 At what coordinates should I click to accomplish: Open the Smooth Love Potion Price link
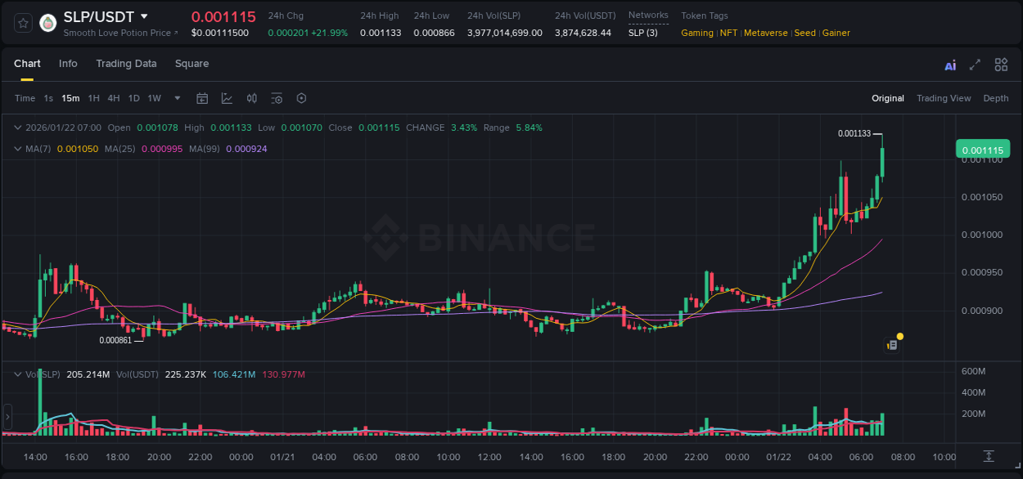(x=120, y=33)
